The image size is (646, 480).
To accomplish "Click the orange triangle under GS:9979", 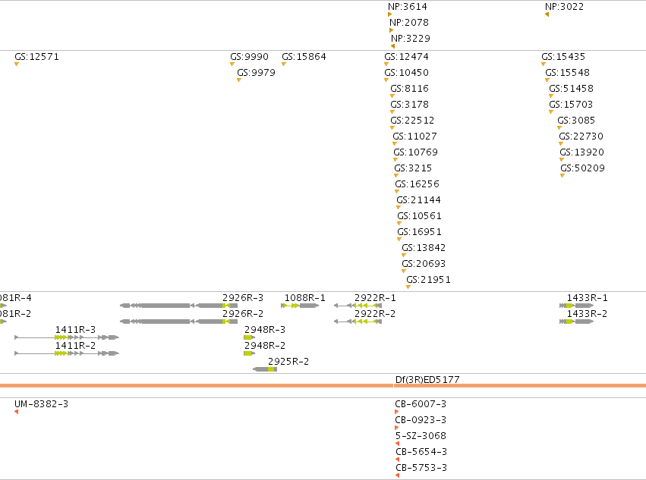I will [239, 80].
